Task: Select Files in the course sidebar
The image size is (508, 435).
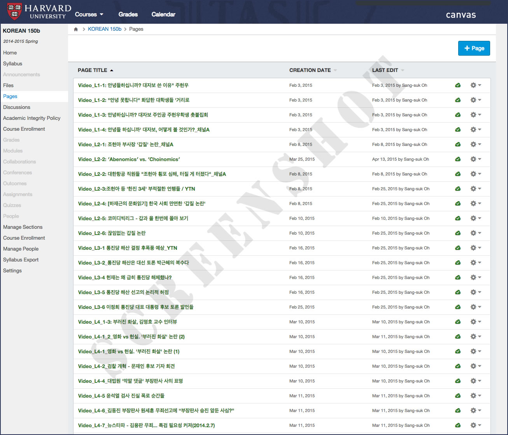Action: (8, 86)
